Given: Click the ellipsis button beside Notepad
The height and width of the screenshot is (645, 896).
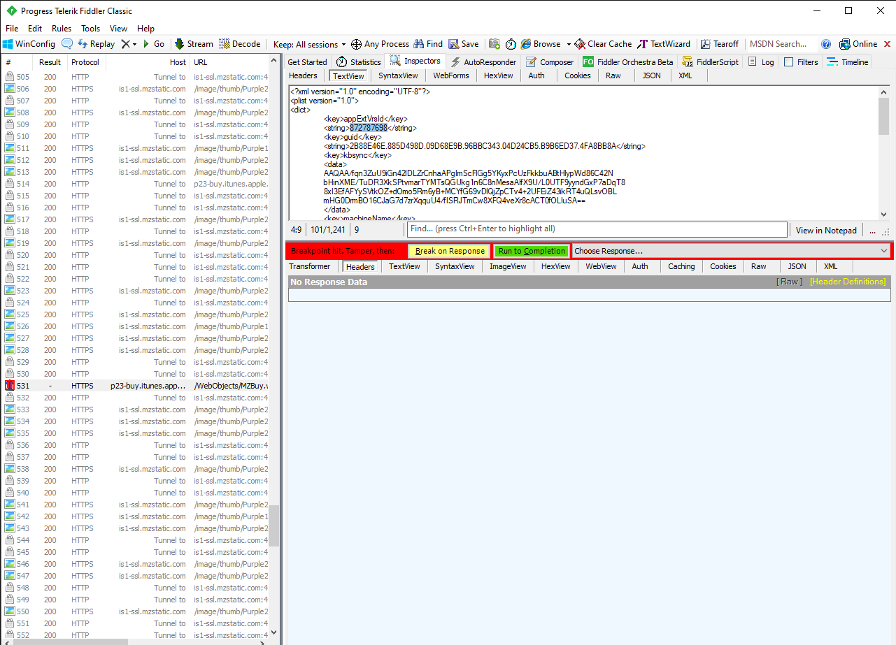Looking at the screenshot, I should pos(872,230).
